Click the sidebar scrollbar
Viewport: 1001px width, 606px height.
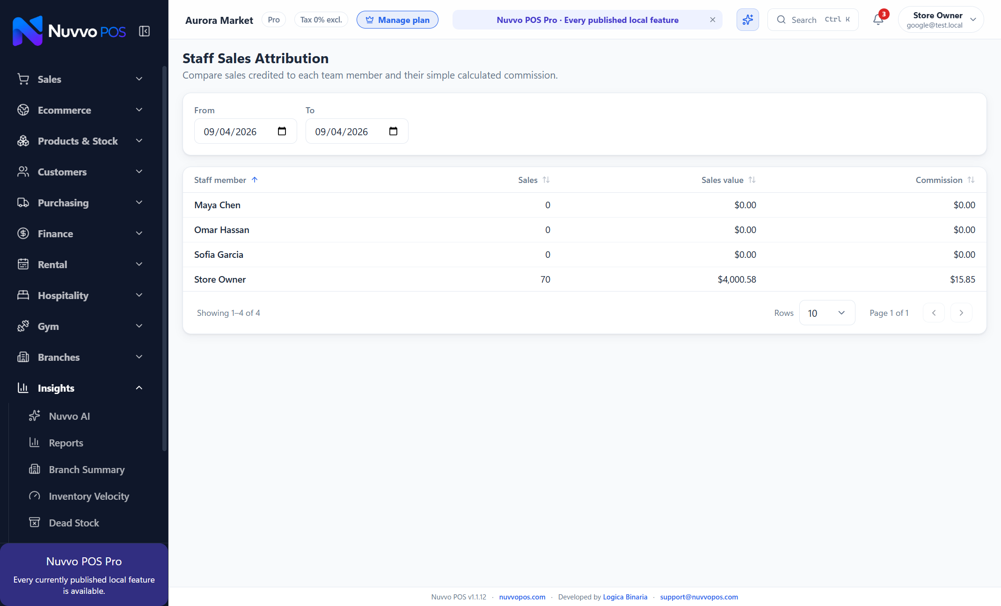coord(164,258)
